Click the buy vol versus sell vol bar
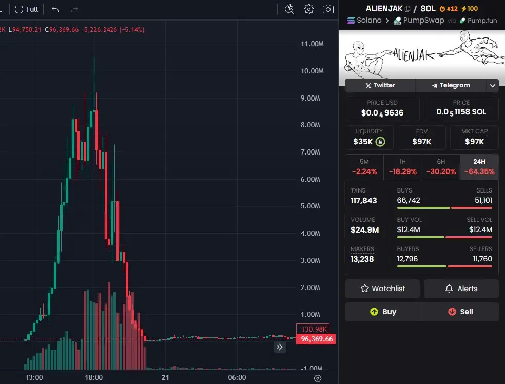Image resolution: width=505 pixels, height=384 pixels. [444, 237]
